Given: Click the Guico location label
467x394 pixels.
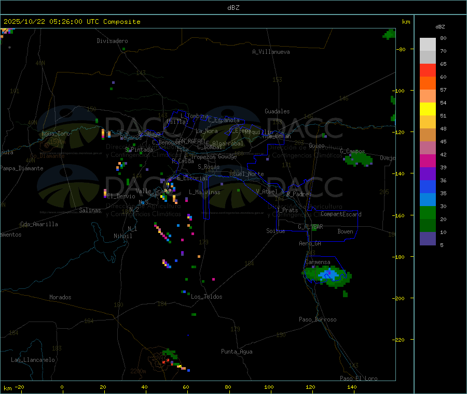Looking at the screenshot, I should click(x=317, y=145).
